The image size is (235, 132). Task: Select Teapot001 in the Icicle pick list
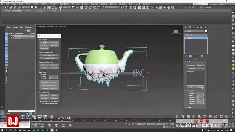click(x=191, y=71)
